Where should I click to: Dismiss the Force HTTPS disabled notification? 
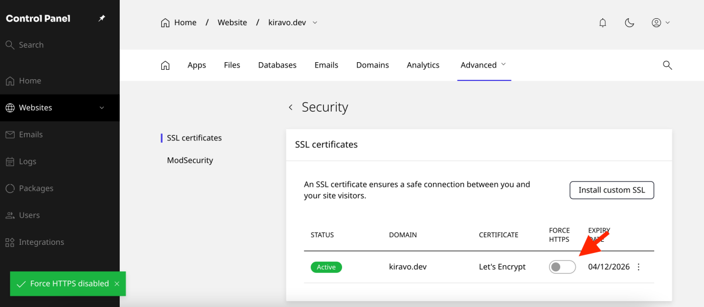[x=117, y=284]
